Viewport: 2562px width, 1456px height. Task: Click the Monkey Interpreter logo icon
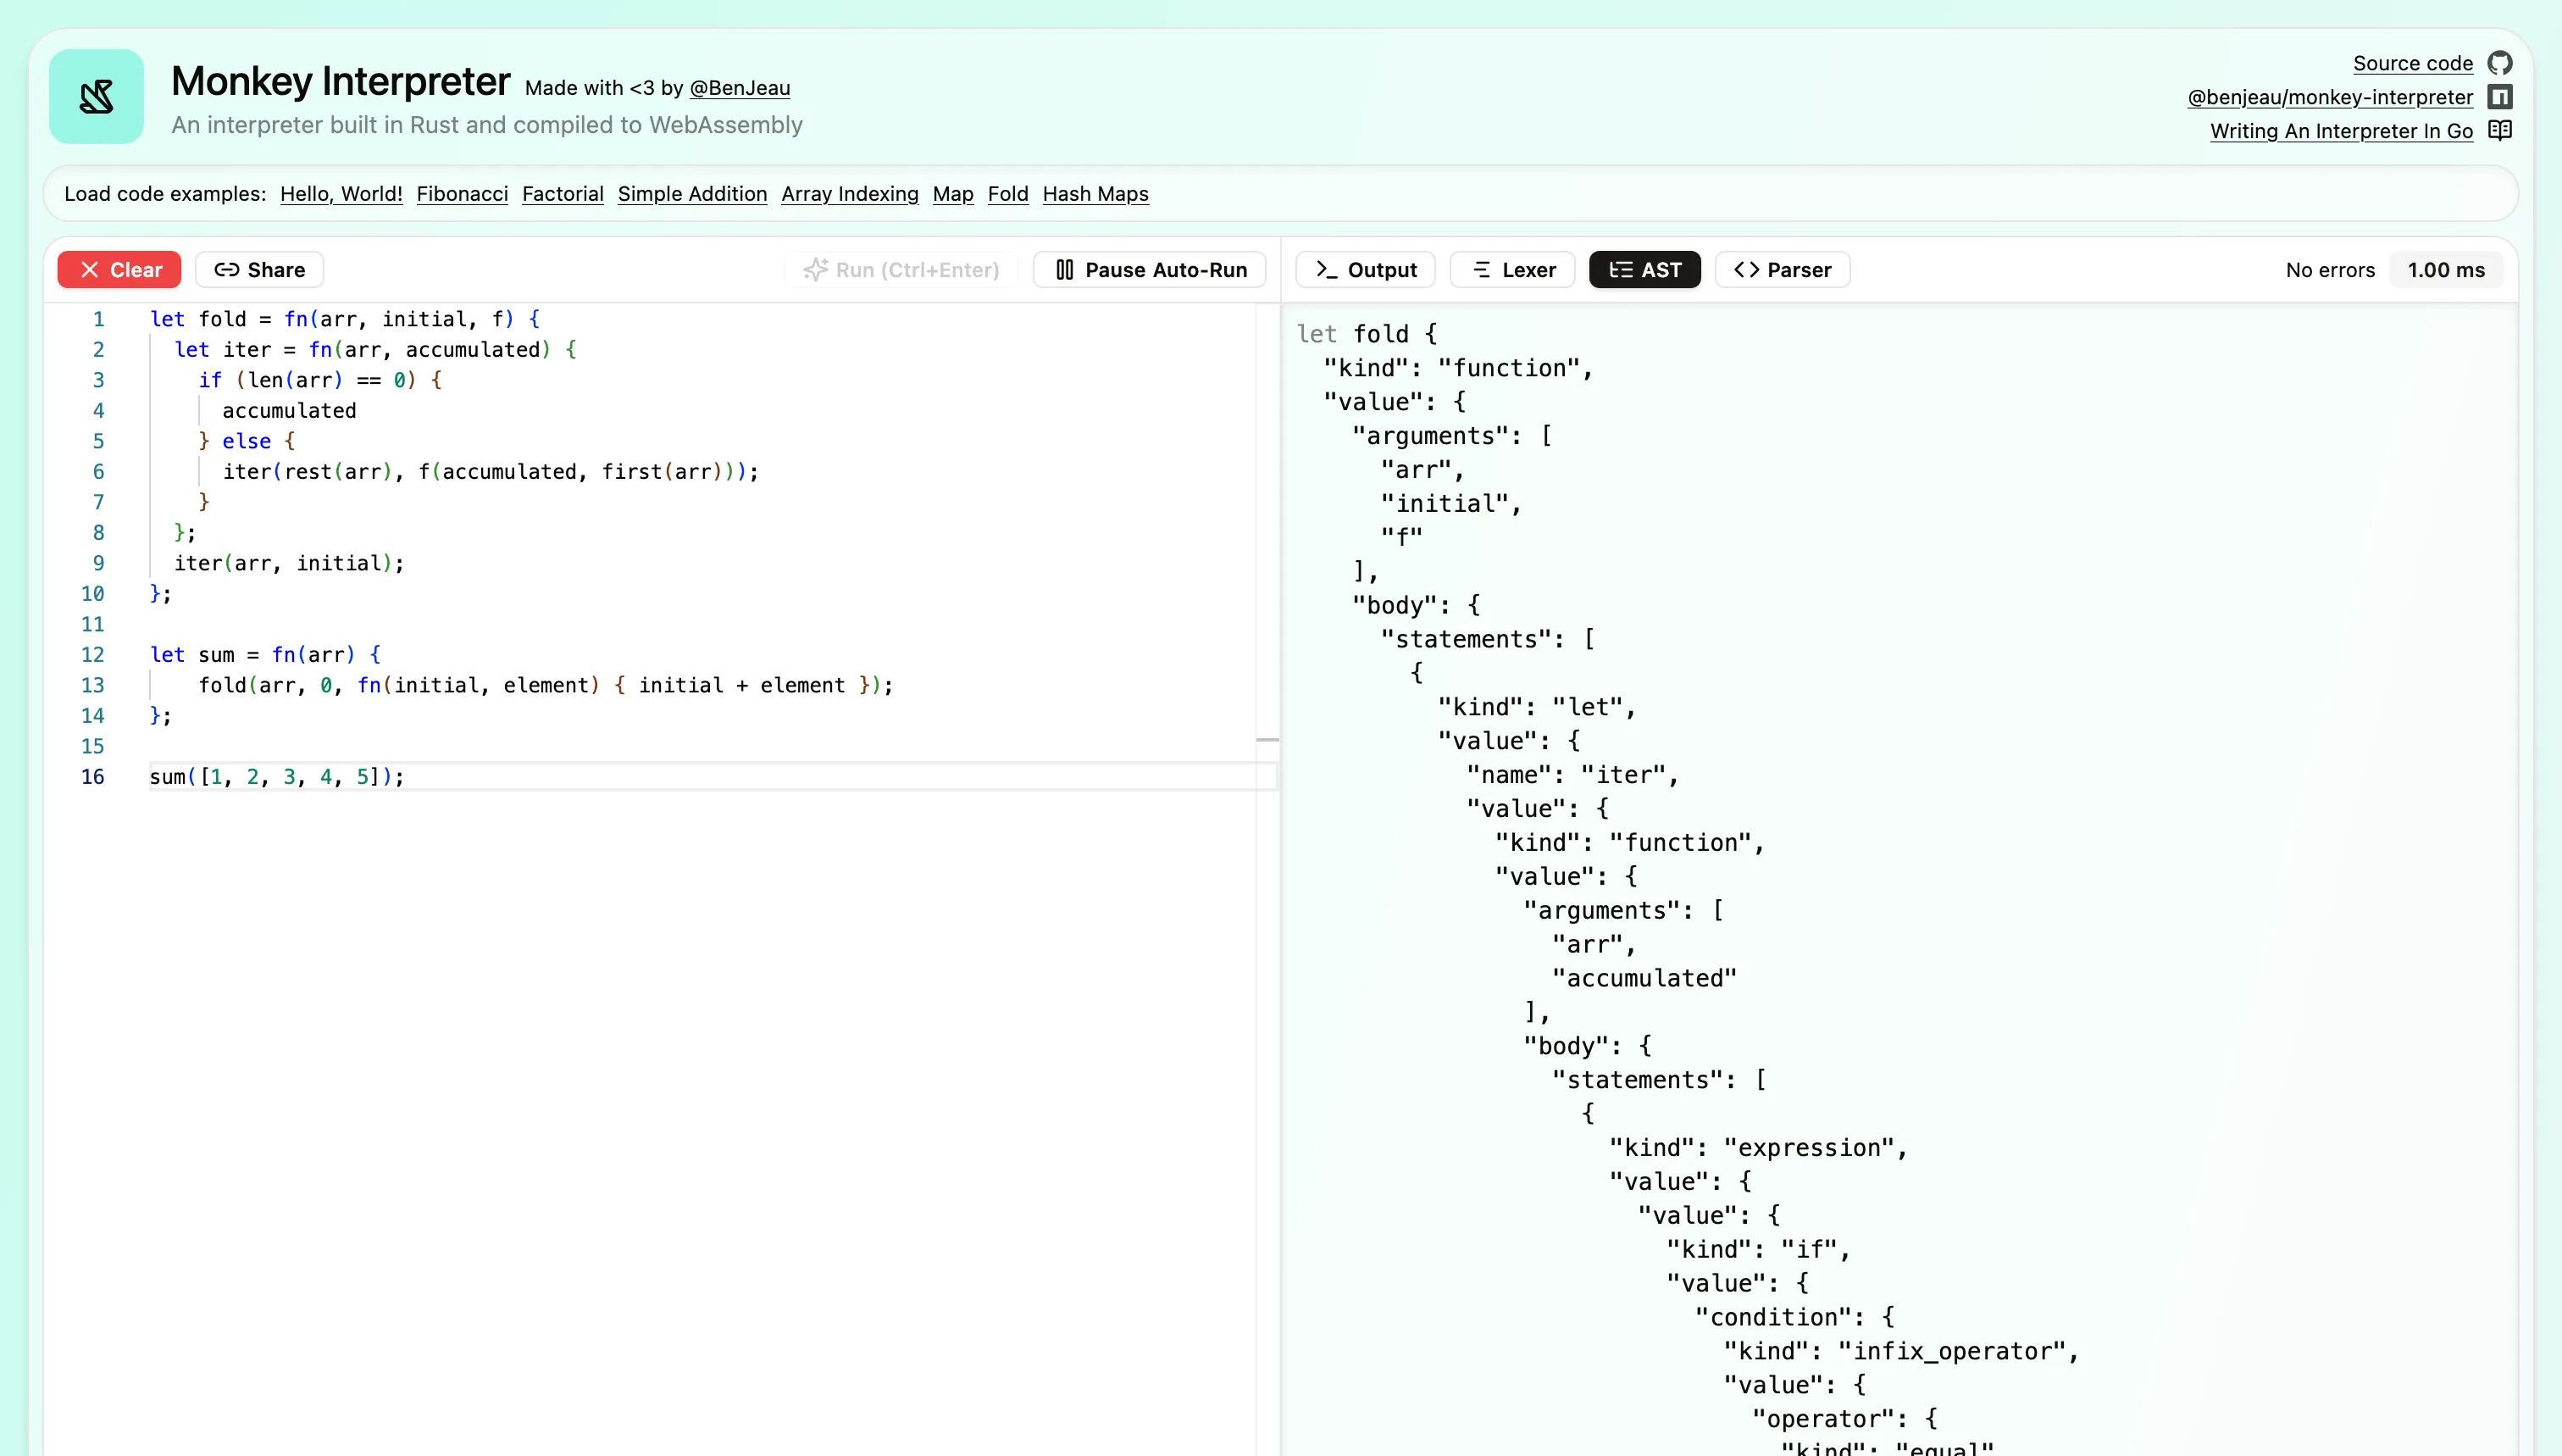(95, 96)
